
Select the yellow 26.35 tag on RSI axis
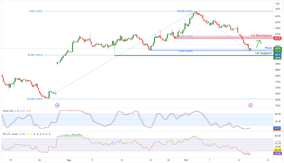pos(278,150)
